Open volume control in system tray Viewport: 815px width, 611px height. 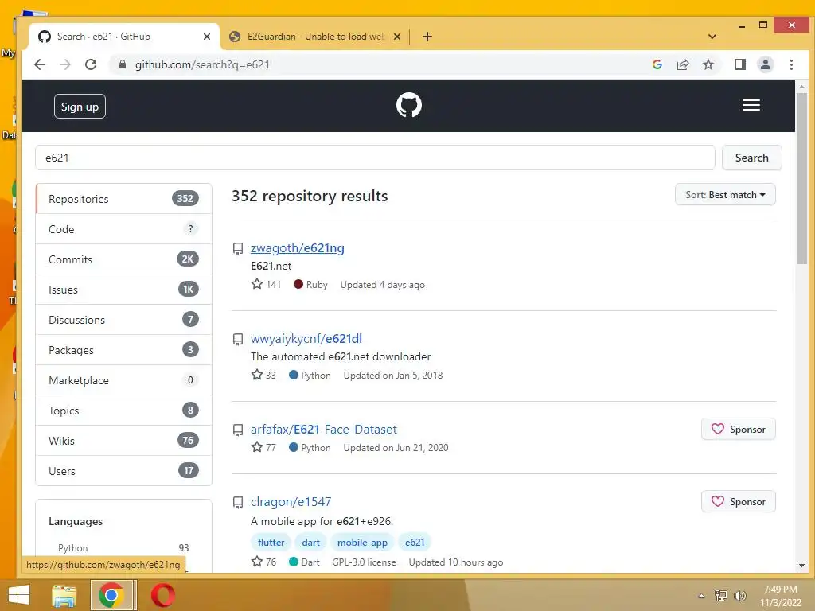[739, 595]
